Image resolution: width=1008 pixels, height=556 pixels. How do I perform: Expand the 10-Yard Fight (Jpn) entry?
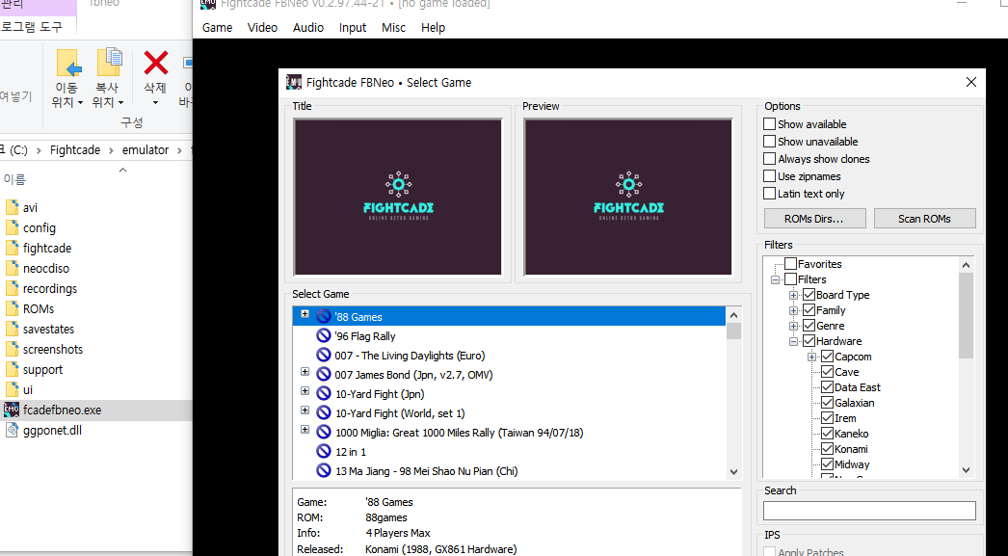click(x=305, y=391)
